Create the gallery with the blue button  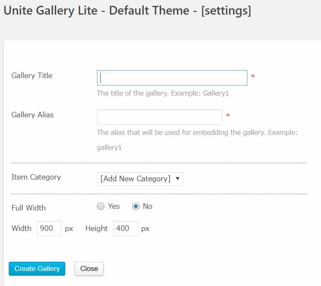click(37, 268)
